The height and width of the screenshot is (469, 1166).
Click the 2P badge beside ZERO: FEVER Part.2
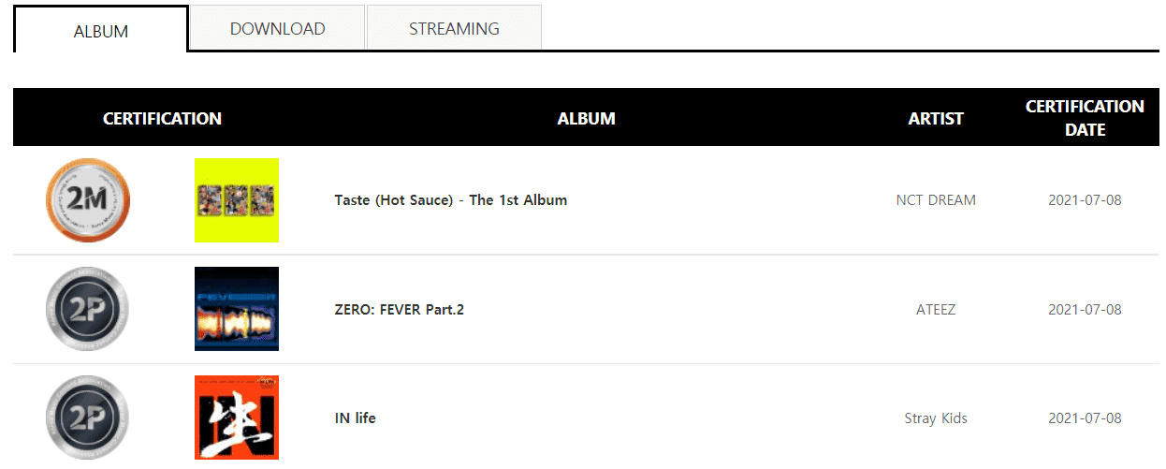(x=88, y=309)
